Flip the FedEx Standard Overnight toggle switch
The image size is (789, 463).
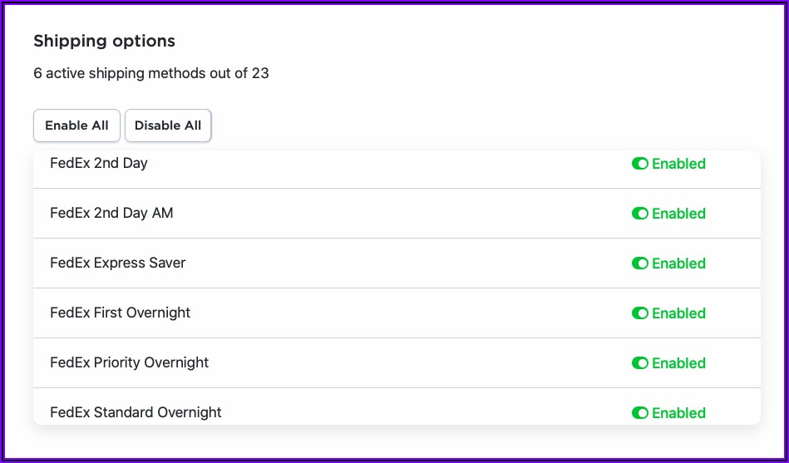point(639,412)
